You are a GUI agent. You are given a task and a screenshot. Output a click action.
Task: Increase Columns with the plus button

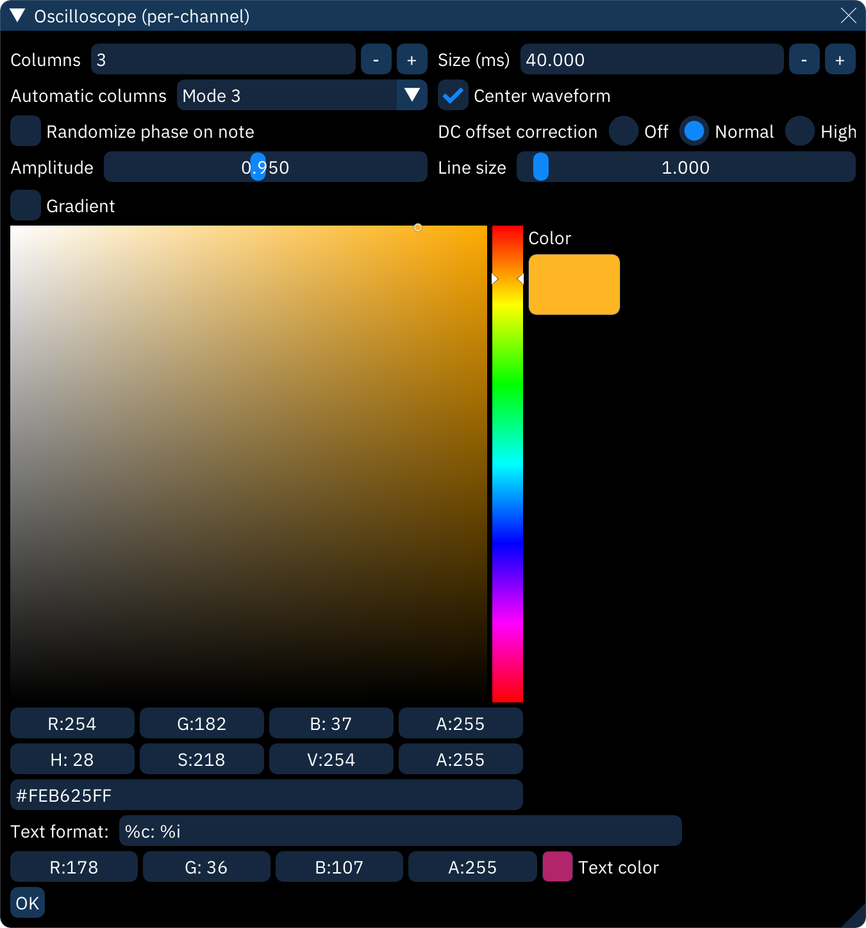pyautogui.click(x=412, y=59)
